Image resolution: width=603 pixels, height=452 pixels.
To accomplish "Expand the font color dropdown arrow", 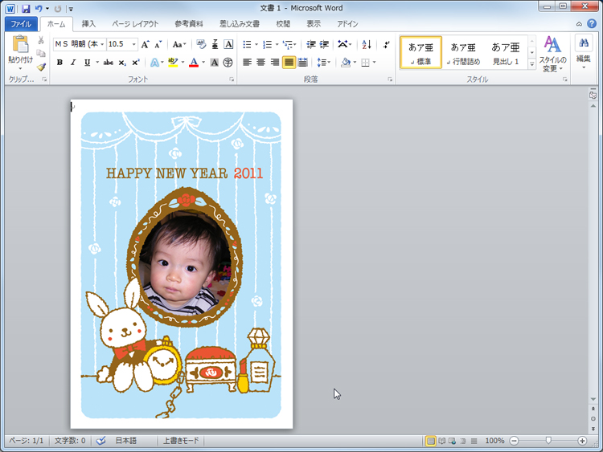I will (x=203, y=62).
